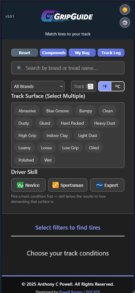Select the Polished surface
This screenshot has height=293, width=135.
coord(26,160)
